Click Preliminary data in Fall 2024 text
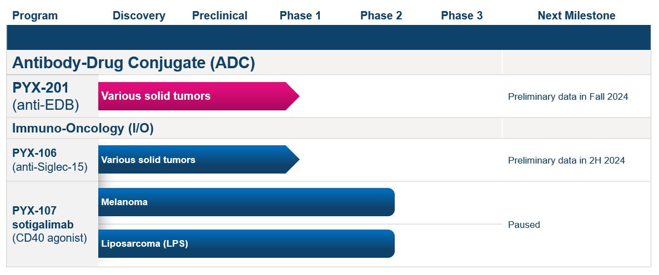 568,96
